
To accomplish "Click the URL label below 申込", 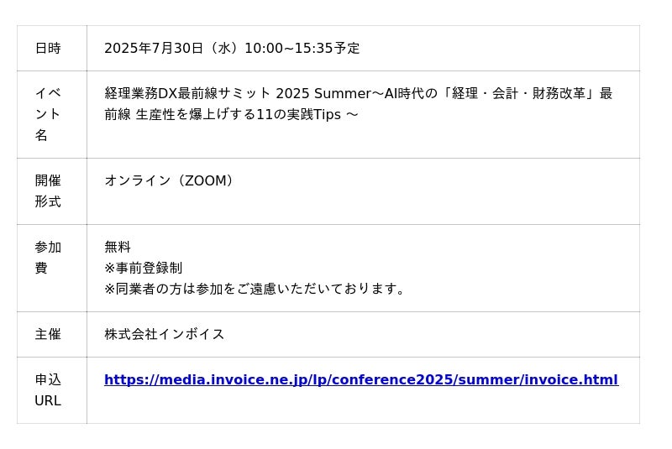I will [48, 400].
